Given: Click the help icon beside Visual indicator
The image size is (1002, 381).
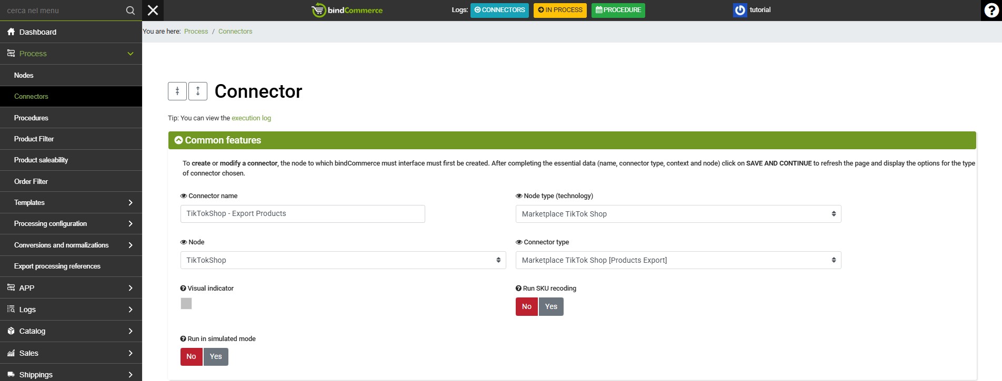Looking at the screenshot, I should pos(183,289).
